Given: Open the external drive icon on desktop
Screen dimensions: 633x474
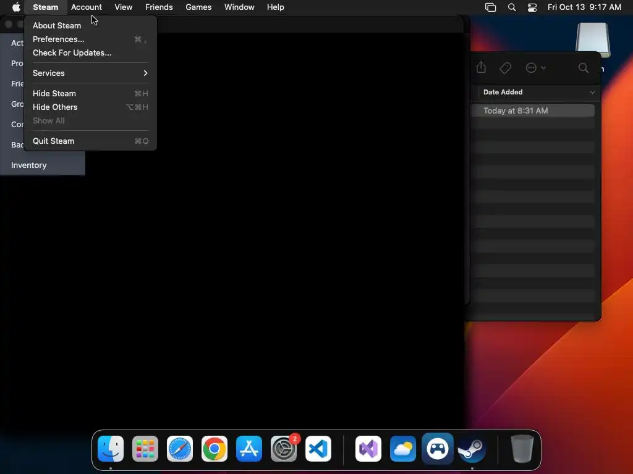Looking at the screenshot, I should [x=593, y=40].
